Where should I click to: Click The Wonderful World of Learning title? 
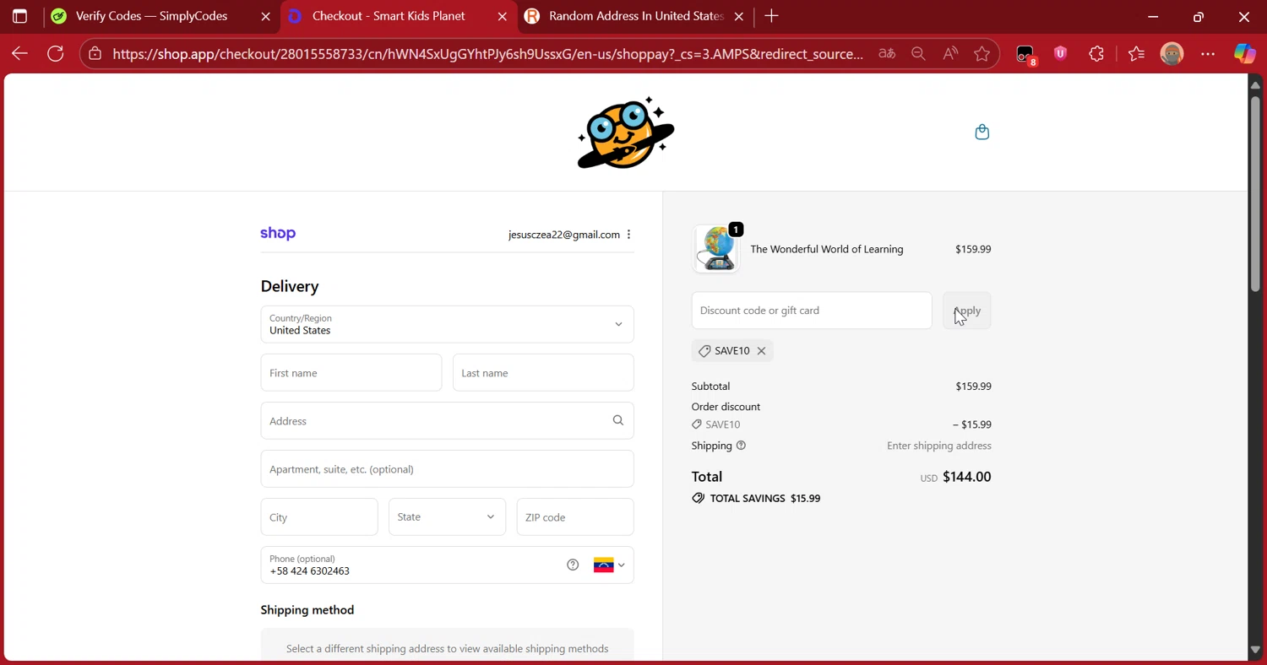[827, 249]
